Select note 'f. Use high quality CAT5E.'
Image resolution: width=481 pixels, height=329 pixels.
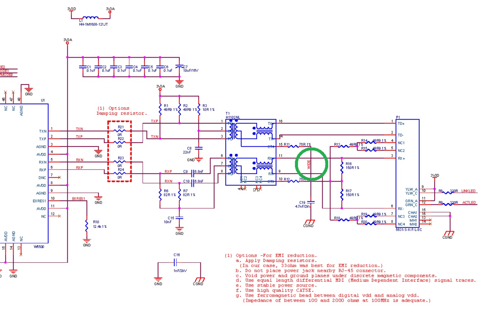[275, 291]
